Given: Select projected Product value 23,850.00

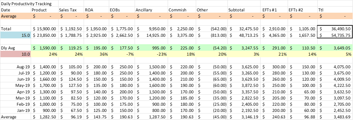Looking at the screenshot, I should tap(44, 35).
